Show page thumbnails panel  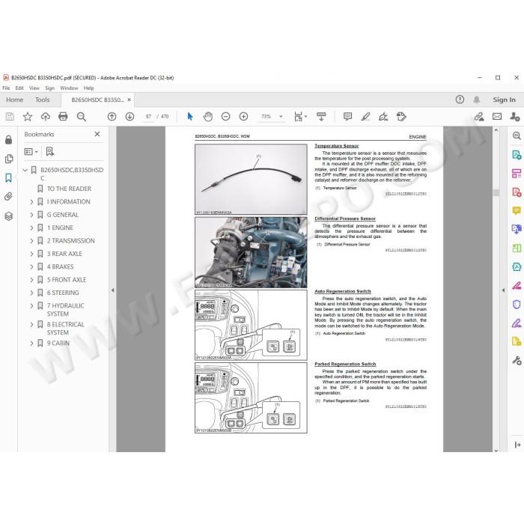pos(9,159)
